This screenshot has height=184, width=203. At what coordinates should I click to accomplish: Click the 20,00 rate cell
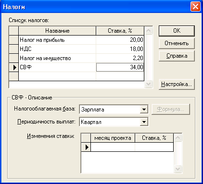pyautogui.click(x=120, y=40)
